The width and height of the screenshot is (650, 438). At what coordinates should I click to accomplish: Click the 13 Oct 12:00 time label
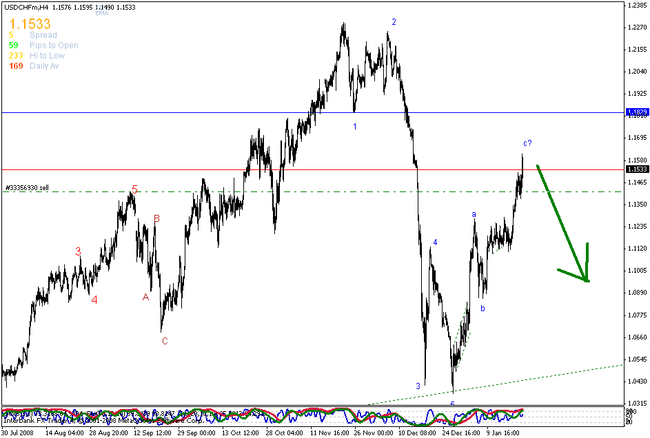pos(241,433)
